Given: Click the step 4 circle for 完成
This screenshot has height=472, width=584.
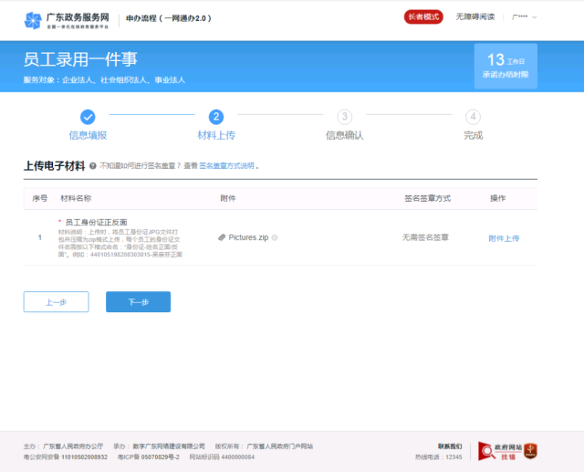Looking at the screenshot, I should point(473,117).
